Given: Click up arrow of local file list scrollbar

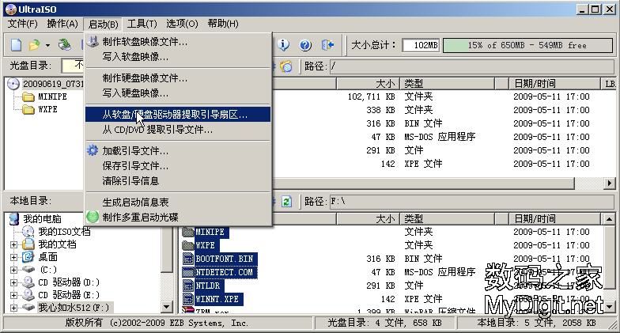Looking at the screenshot, I should click(609, 218).
